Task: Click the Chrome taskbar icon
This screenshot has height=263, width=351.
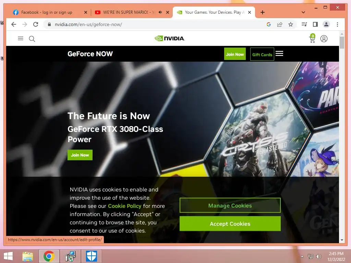Action: 49,256
